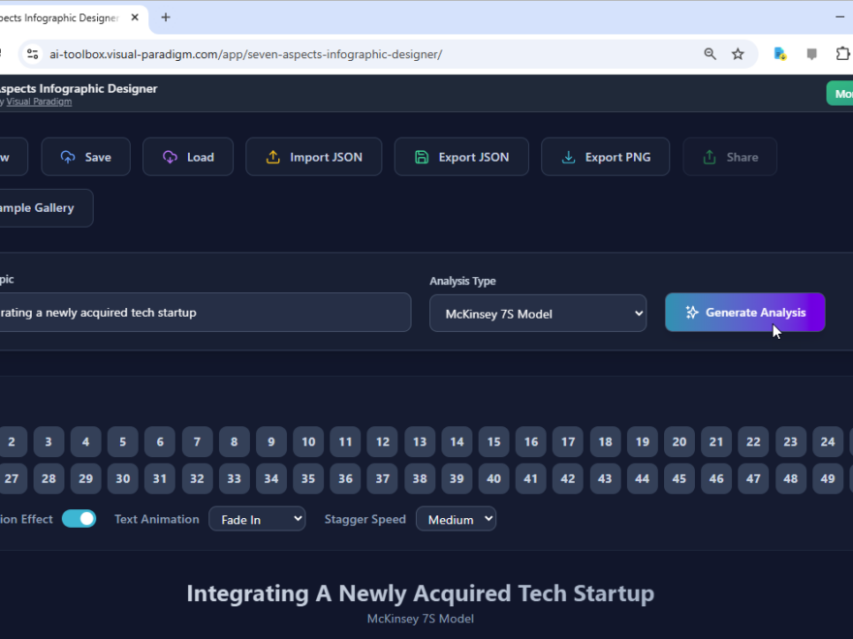The height and width of the screenshot is (639, 853).
Task: View site information icon in address bar
Action: (32, 54)
